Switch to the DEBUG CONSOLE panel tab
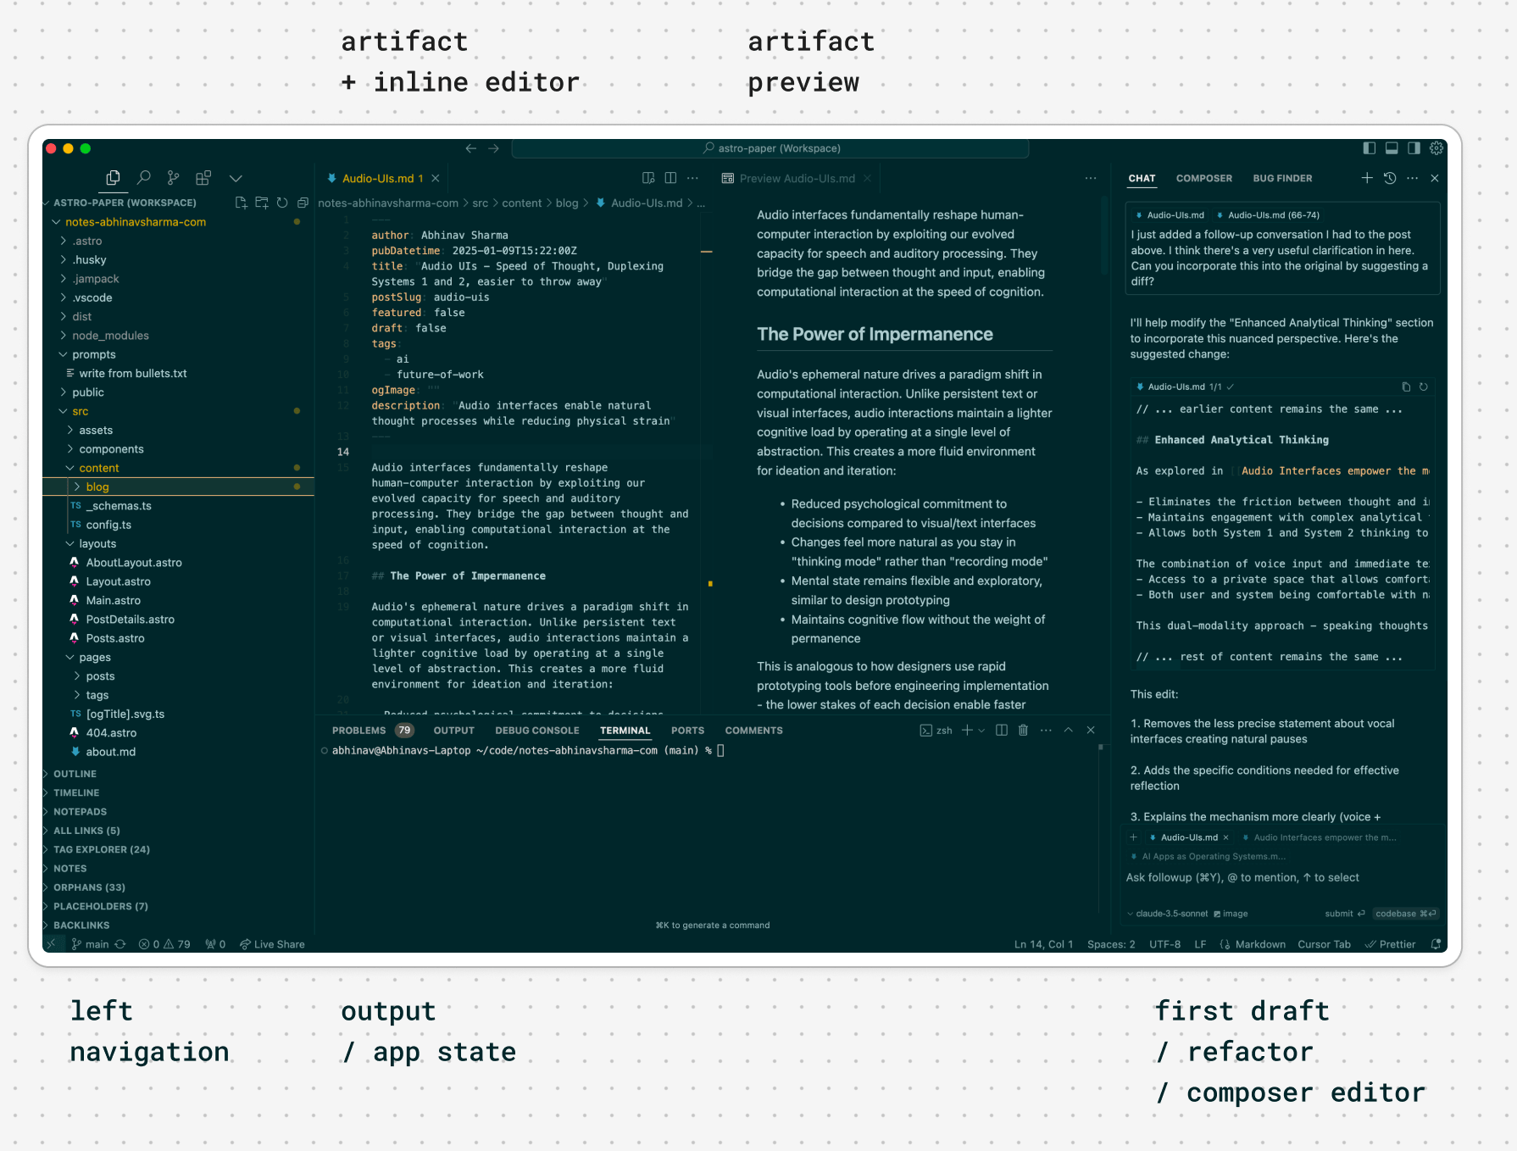1517x1151 pixels. click(x=537, y=731)
